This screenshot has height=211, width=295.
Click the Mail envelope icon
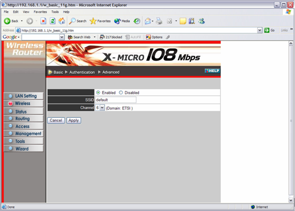pyautogui.click(x=148, y=21)
